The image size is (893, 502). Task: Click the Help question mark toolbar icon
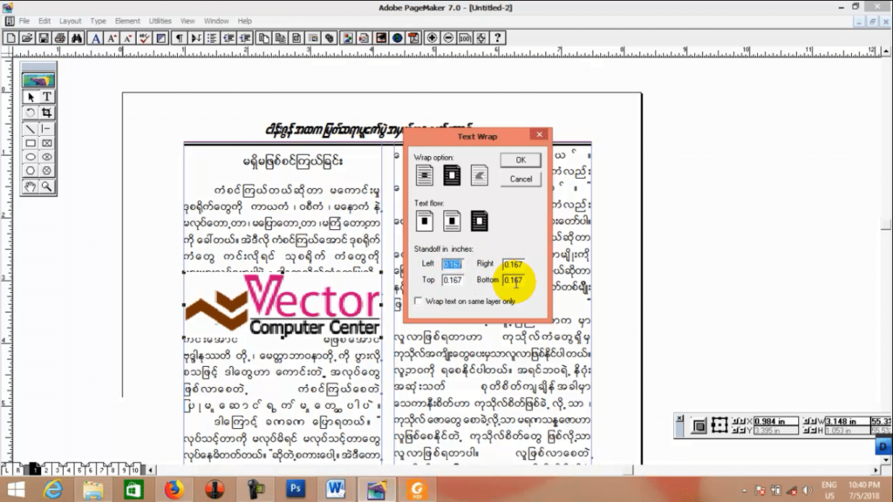point(498,38)
